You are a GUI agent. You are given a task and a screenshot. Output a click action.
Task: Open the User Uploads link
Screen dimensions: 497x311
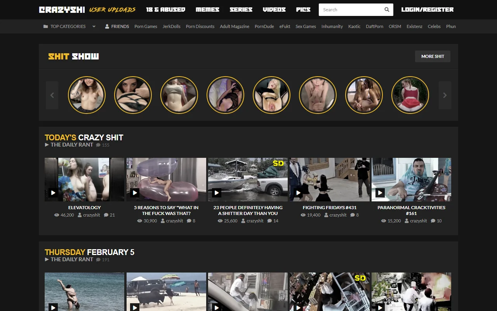(x=112, y=10)
